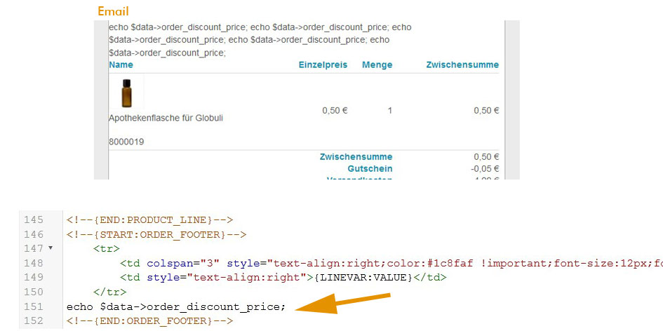Click line number 145 in the gutter

[x=34, y=219]
